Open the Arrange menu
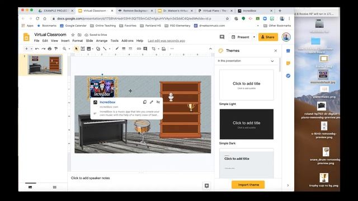 102,41
